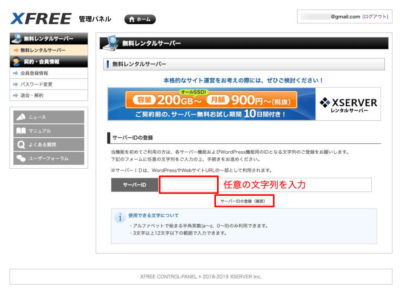Image resolution: width=402 pixels, height=291 pixels.
Task: Click the chat bubbles icon beside ユーザーフォーラム
Action: click(21, 158)
